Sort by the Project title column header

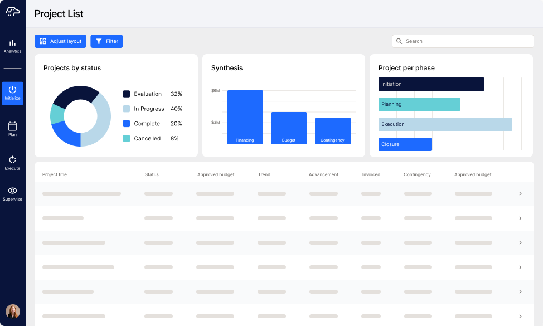[55, 174]
